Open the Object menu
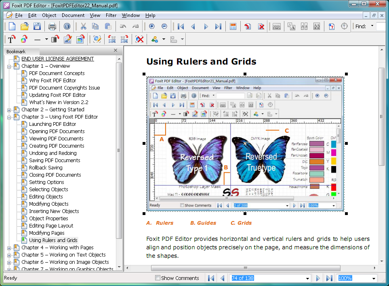389x286 pixels. click(49, 15)
